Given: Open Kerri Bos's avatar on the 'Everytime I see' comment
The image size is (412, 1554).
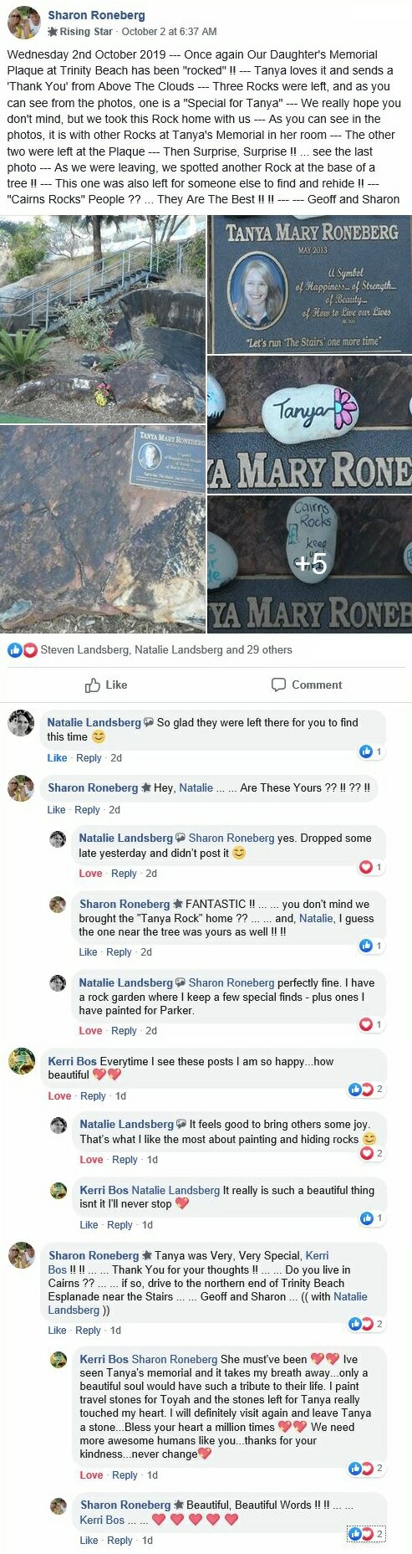Looking at the screenshot, I should [x=21, y=1061].
